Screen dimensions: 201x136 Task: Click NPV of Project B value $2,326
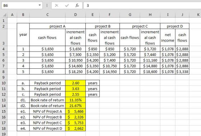pyautogui.click(x=75, y=117)
